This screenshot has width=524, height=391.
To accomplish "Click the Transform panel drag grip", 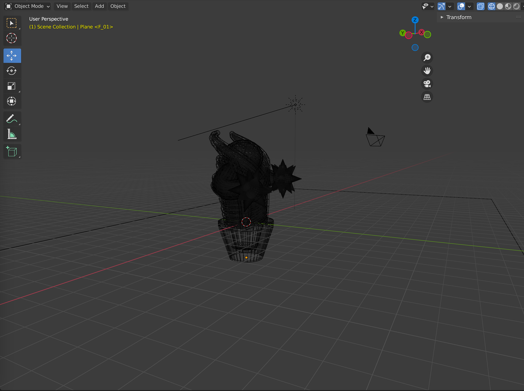I will (x=519, y=17).
